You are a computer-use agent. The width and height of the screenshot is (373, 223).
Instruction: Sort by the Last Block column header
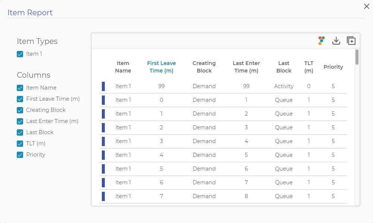click(x=284, y=67)
